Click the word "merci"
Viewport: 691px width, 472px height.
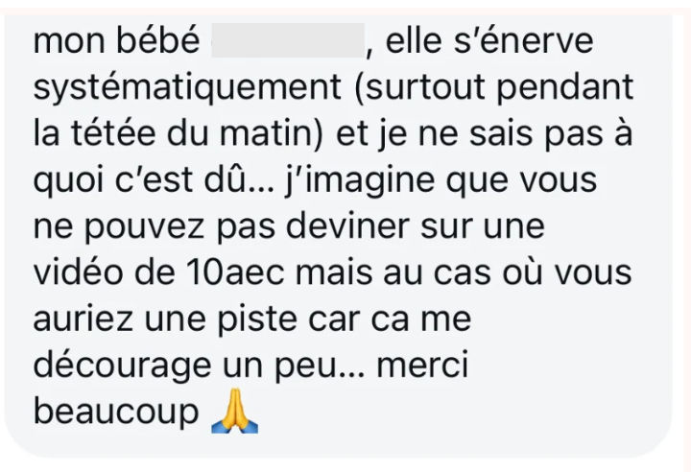422,366
